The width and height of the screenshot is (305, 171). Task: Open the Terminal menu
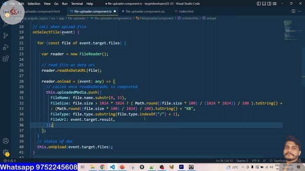pos(77,4)
